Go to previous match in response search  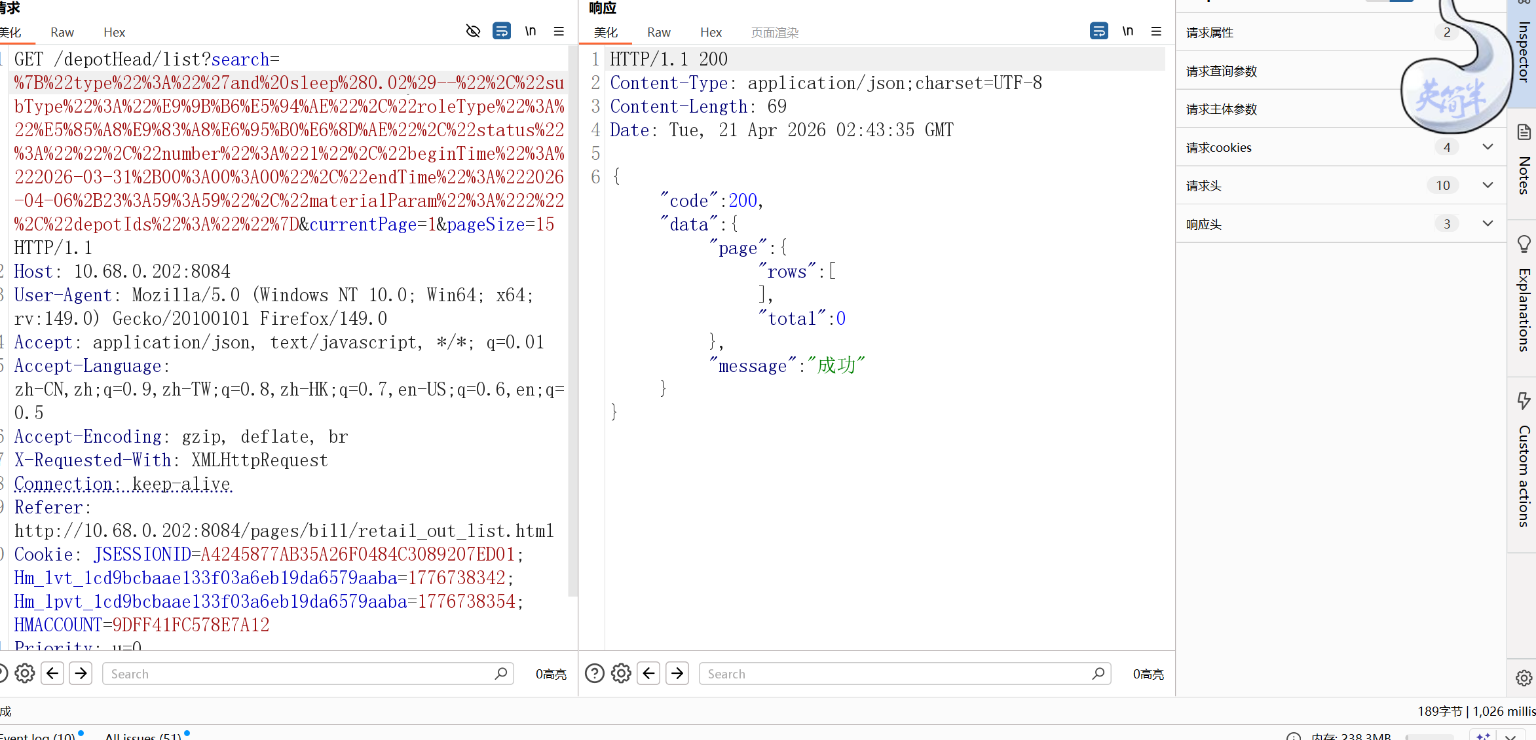click(x=649, y=673)
